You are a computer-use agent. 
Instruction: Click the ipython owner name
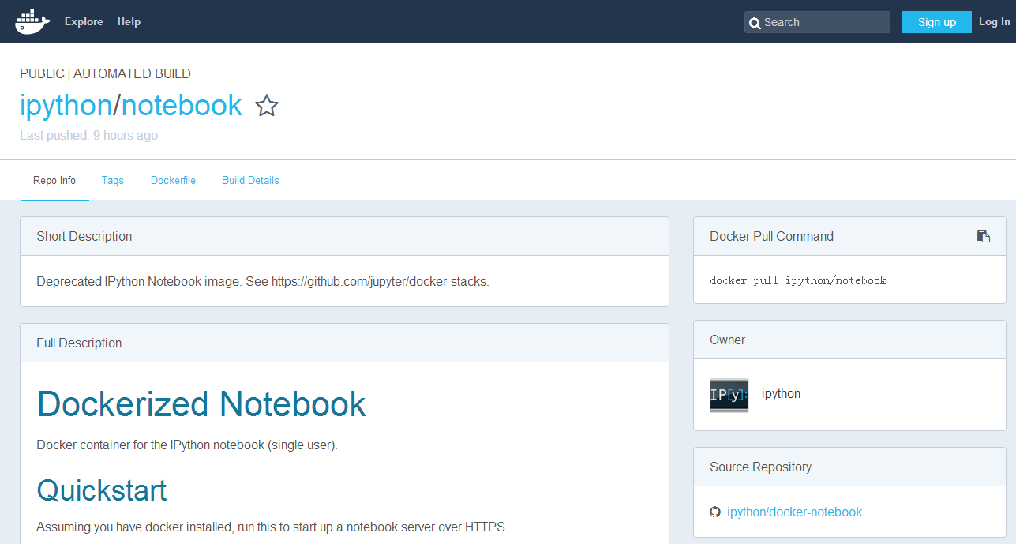coord(781,393)
